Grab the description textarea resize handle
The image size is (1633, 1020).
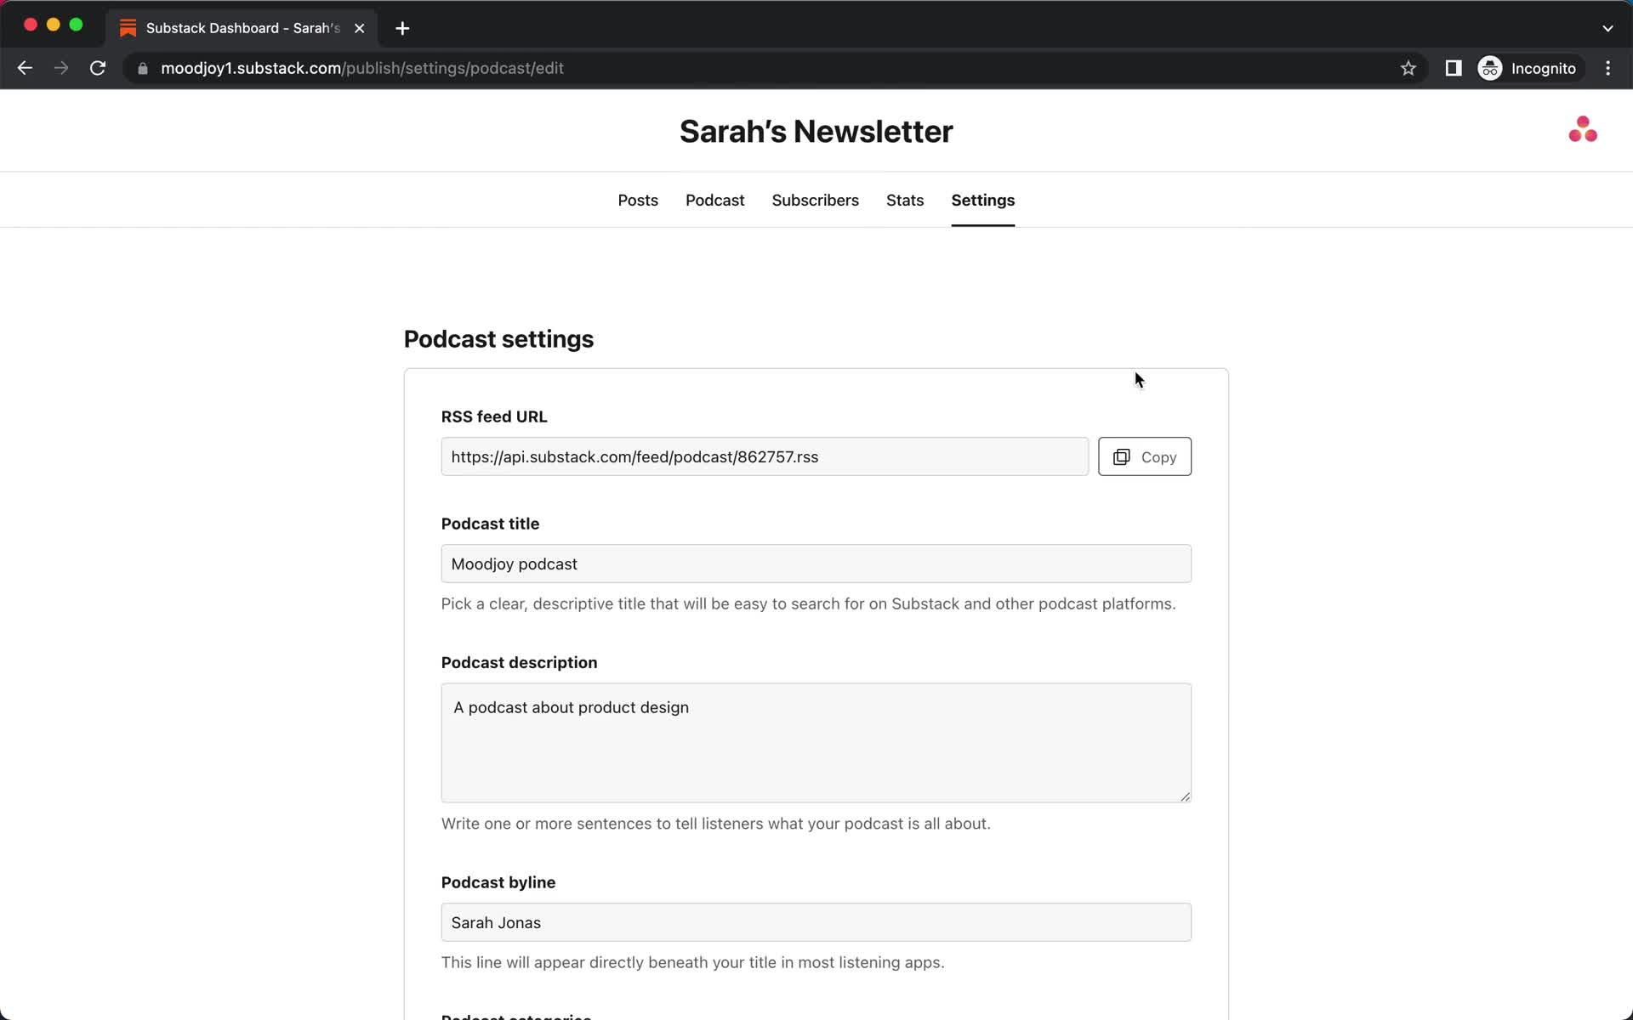pyautogui.click(x=1185, y=796)
